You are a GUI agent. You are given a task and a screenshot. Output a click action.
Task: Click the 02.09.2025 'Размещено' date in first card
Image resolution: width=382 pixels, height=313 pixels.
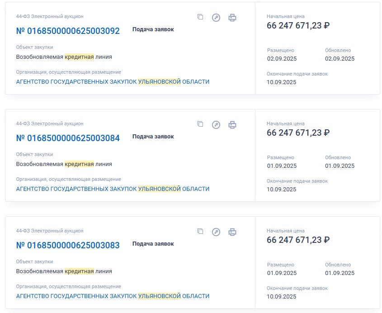tap(282, 59)
